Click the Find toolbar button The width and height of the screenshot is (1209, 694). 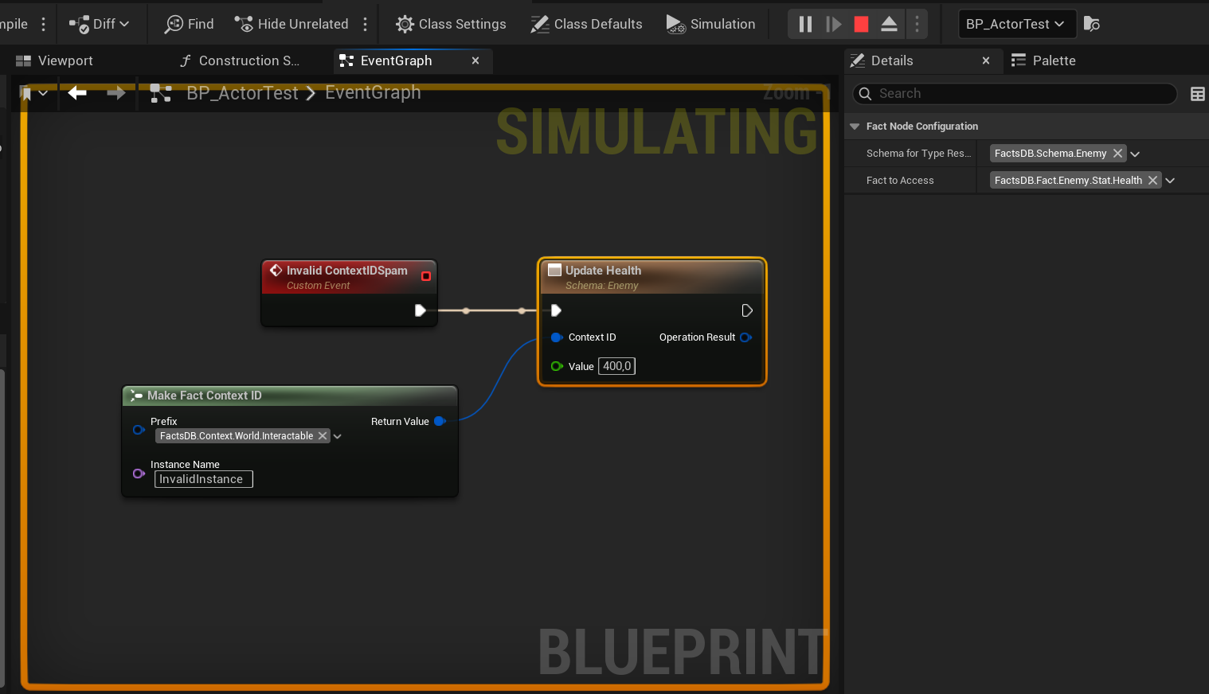coord(189,24)
